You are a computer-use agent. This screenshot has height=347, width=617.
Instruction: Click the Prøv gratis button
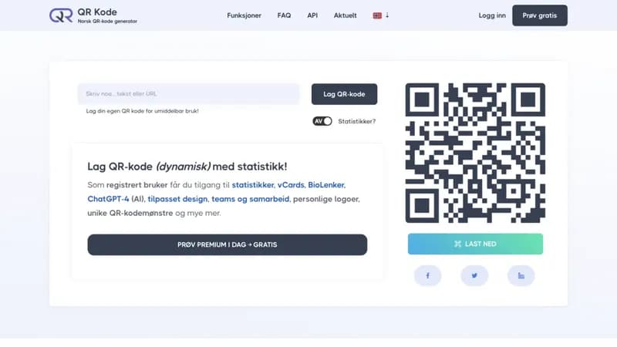click(539, 15)
